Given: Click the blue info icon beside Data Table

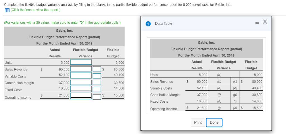Looking at the screenshot, I should point(149,23).
